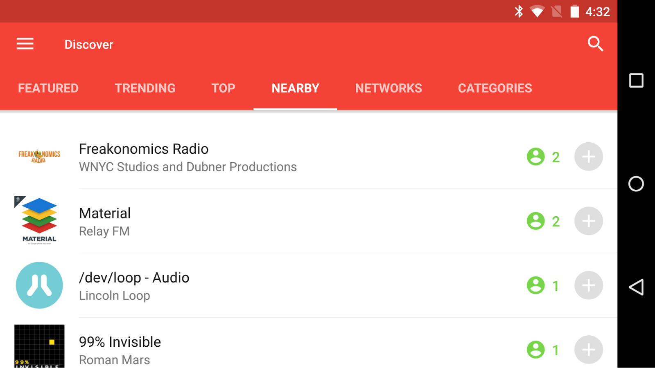Tap listener count icon for Material

click(535, 221)
